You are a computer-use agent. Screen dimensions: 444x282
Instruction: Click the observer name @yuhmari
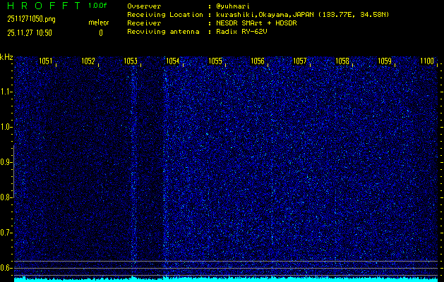233,6
